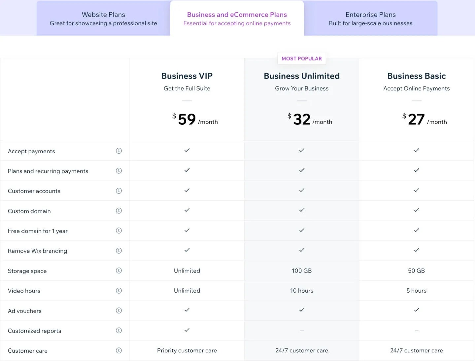Viewport: 475px width, 361px height.
Task: Select the Accept payments checkmark under Business Basic
Action: tap(416, 150)
